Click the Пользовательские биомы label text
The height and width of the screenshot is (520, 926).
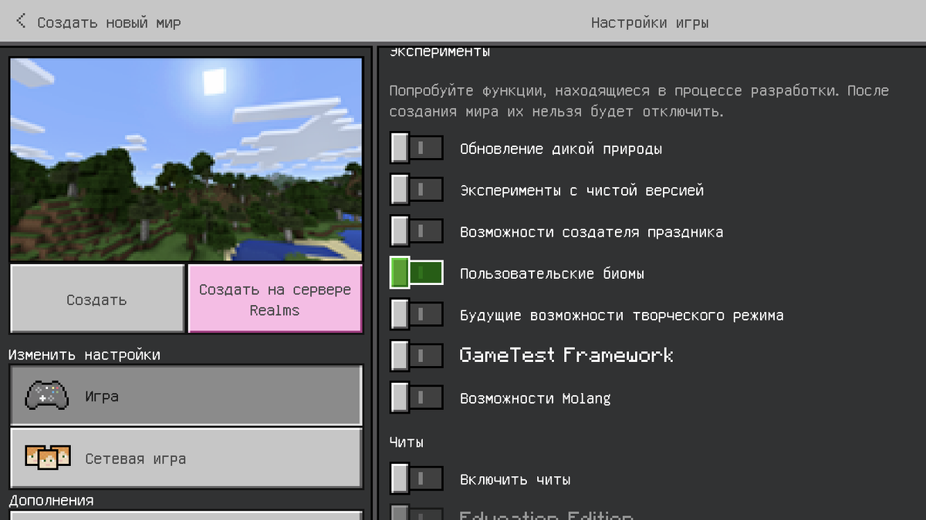point(552,273)
